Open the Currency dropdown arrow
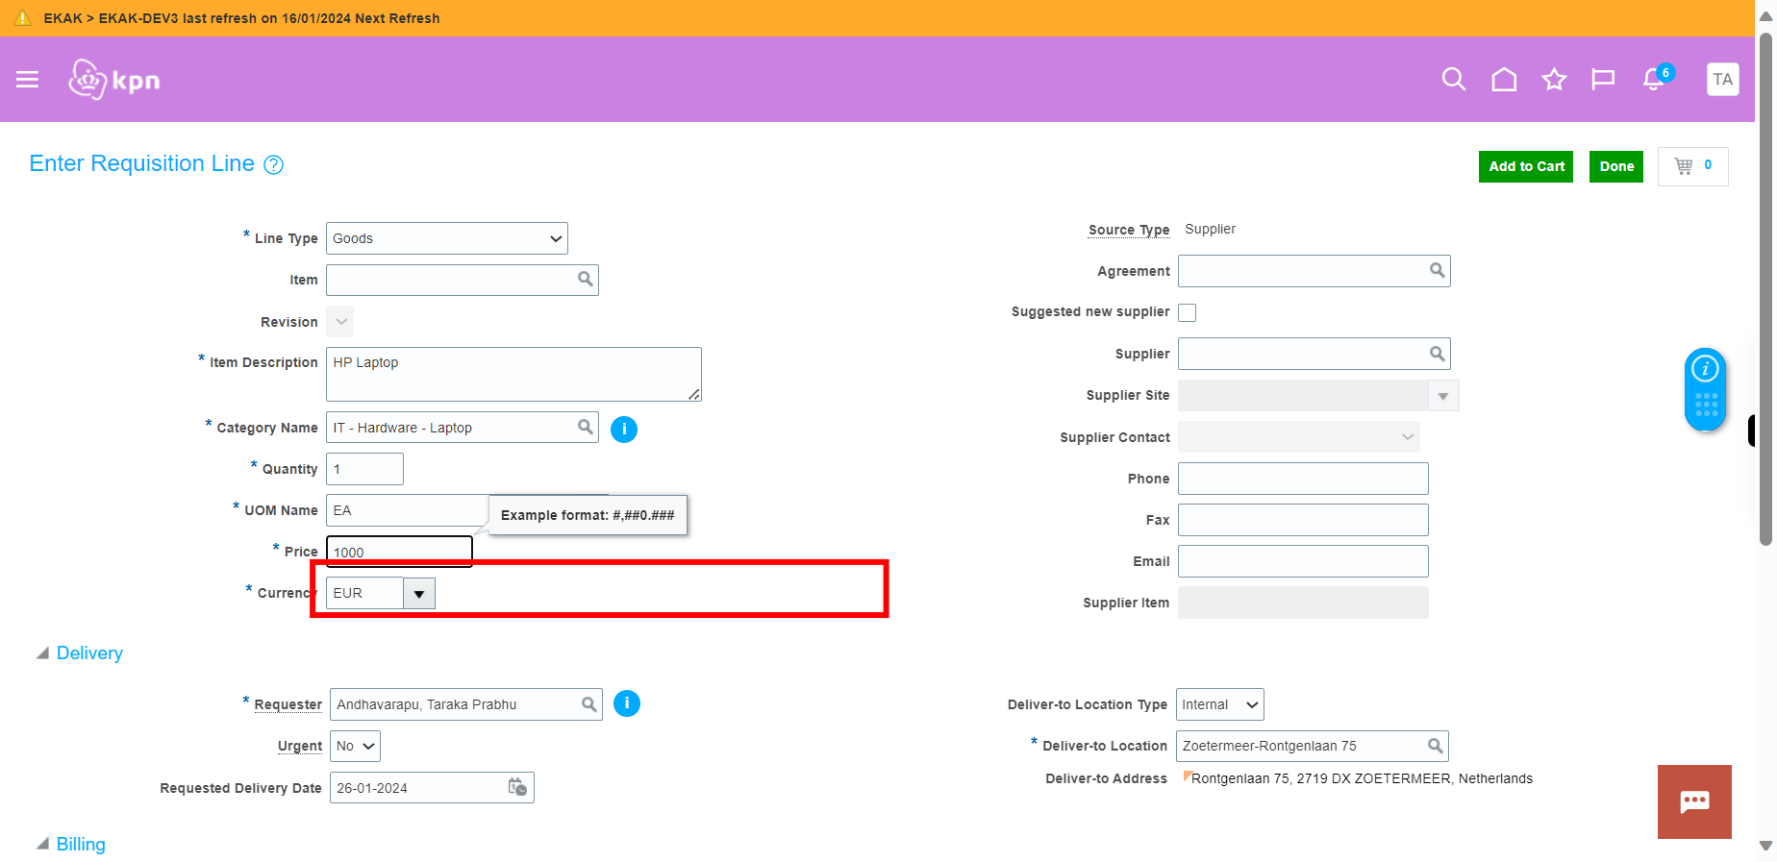The width and height of the screenshot is (1777, 862). pos(419,594)
